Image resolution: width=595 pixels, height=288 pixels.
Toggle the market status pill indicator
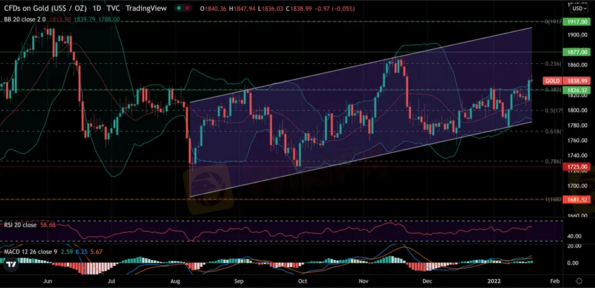pyautogui.click(x=184, y=8)
